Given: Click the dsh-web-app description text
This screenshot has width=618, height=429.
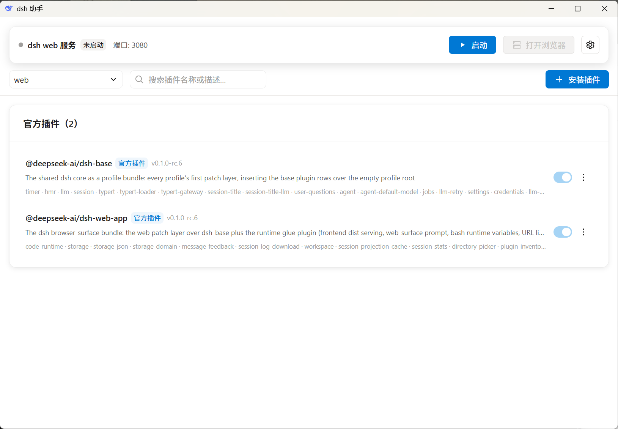Looking at the screenshot, I should (x=285, y=233).
